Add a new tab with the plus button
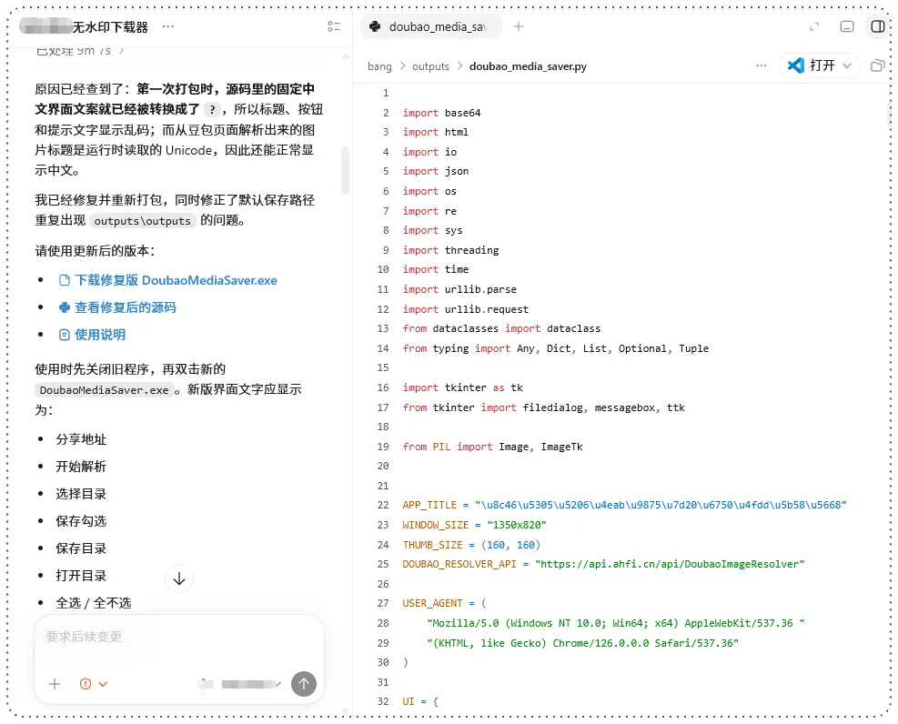This screenshot has width=898, height=724. (519, 26)
